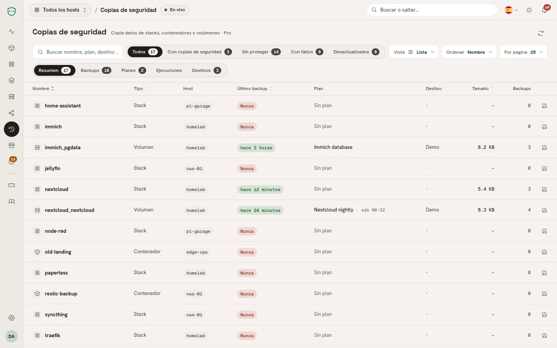Toggle the light/dark theme sun button
The height and width of the screenshot is (348, 557).
click(x=529, y=10)
